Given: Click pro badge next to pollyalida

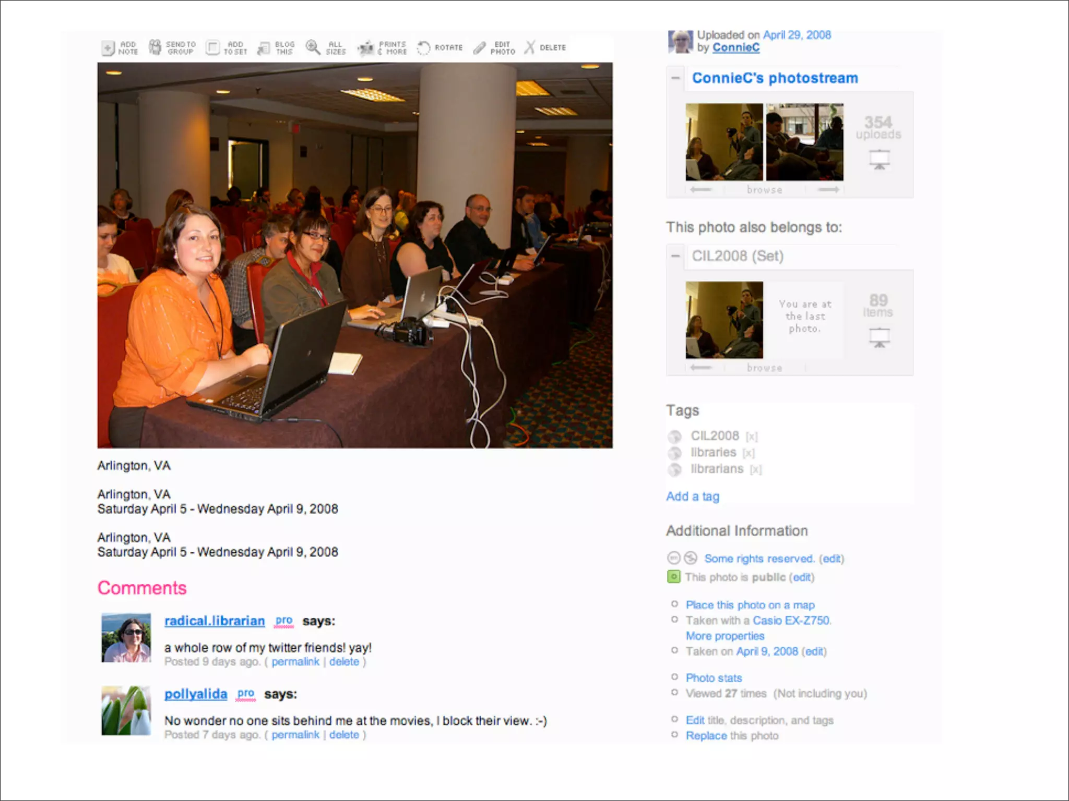Looking at the screenshot, I should pyautogui.click(x=246, y=694).
